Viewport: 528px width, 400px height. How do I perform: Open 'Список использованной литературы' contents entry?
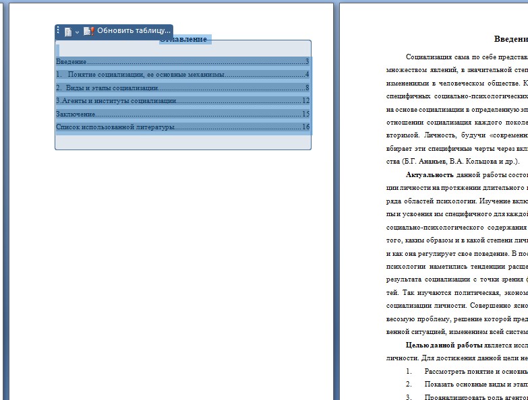pyautogui.click(x=115, y=127)
